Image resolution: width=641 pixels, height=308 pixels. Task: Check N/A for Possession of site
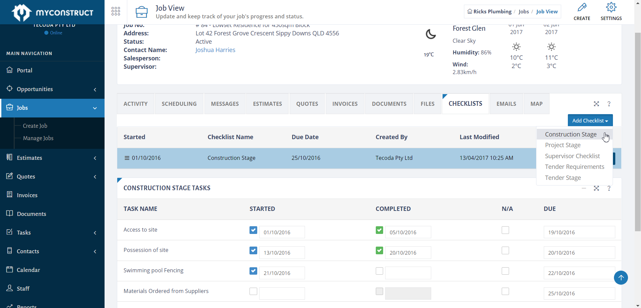pyautogui.click(x=505, y=251)
